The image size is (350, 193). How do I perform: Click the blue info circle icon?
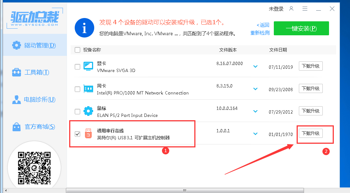(x=84, y=28)
